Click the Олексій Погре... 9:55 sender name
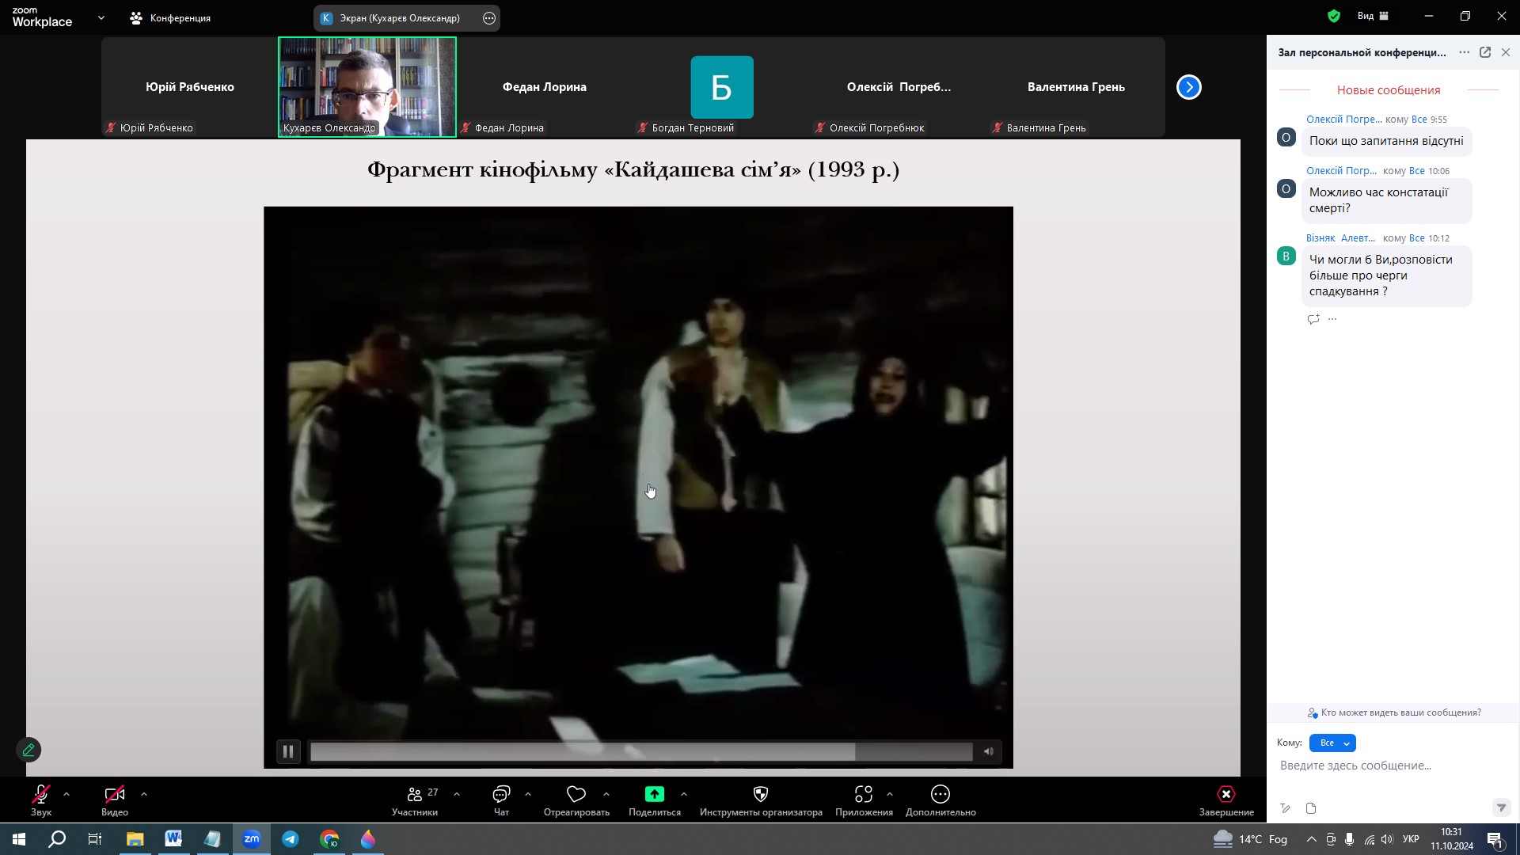Viewport: 1520px width, 855px height. pyautogui.click(x=1343, y=119)
